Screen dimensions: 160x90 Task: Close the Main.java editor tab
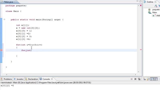[x=15, y=2]
